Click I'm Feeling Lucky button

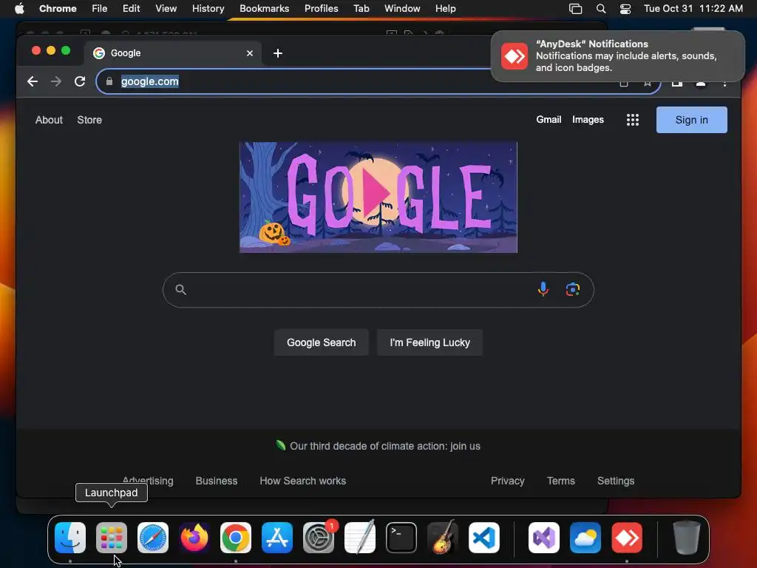(x=430, y=342)
